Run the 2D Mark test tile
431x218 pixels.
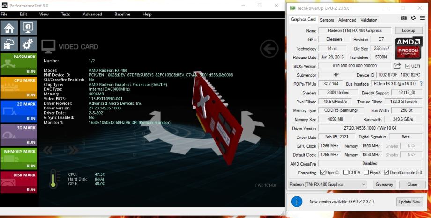coord(19,111)
